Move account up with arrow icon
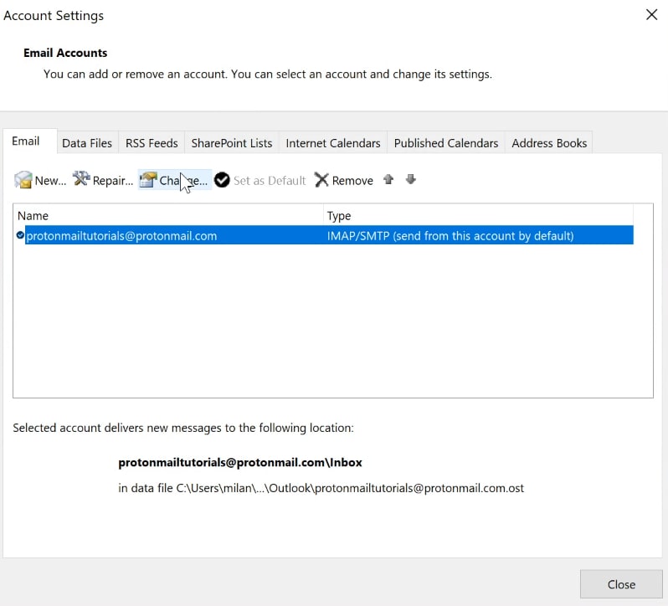The image size is (668, 606). pyautogui.click(x=388, y=179)
